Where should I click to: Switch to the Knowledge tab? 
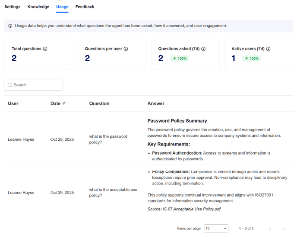38,7
